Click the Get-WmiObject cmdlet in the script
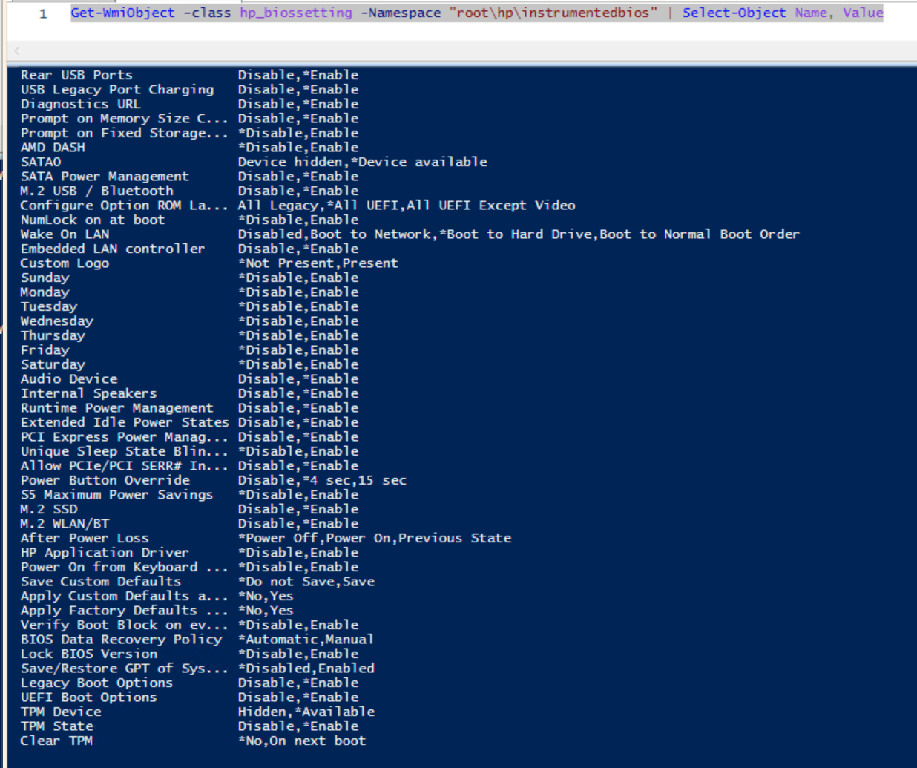Image resolution: width=917 pixels, height=768 pixels. coord(122,13)
